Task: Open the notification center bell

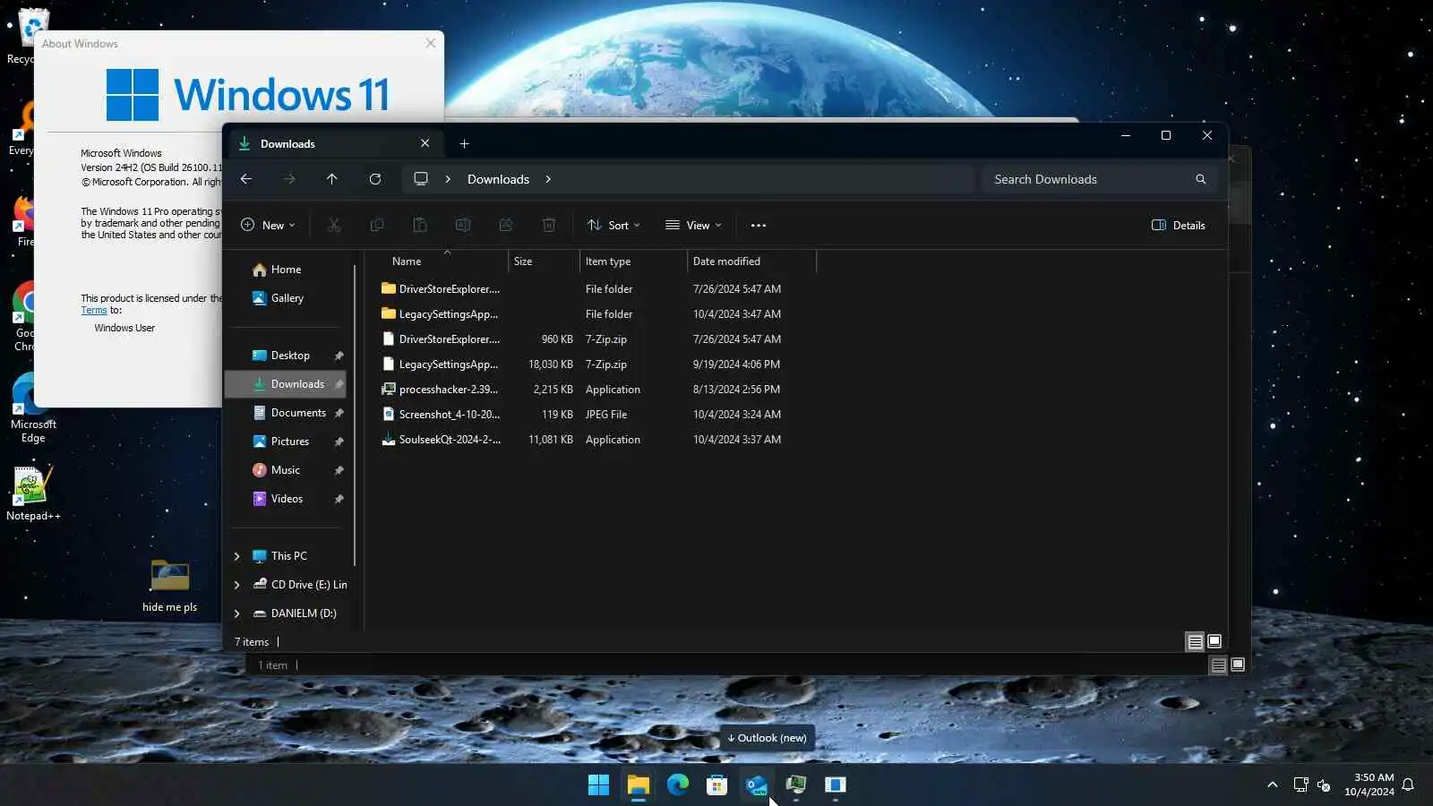Action: coord(1408,785)
